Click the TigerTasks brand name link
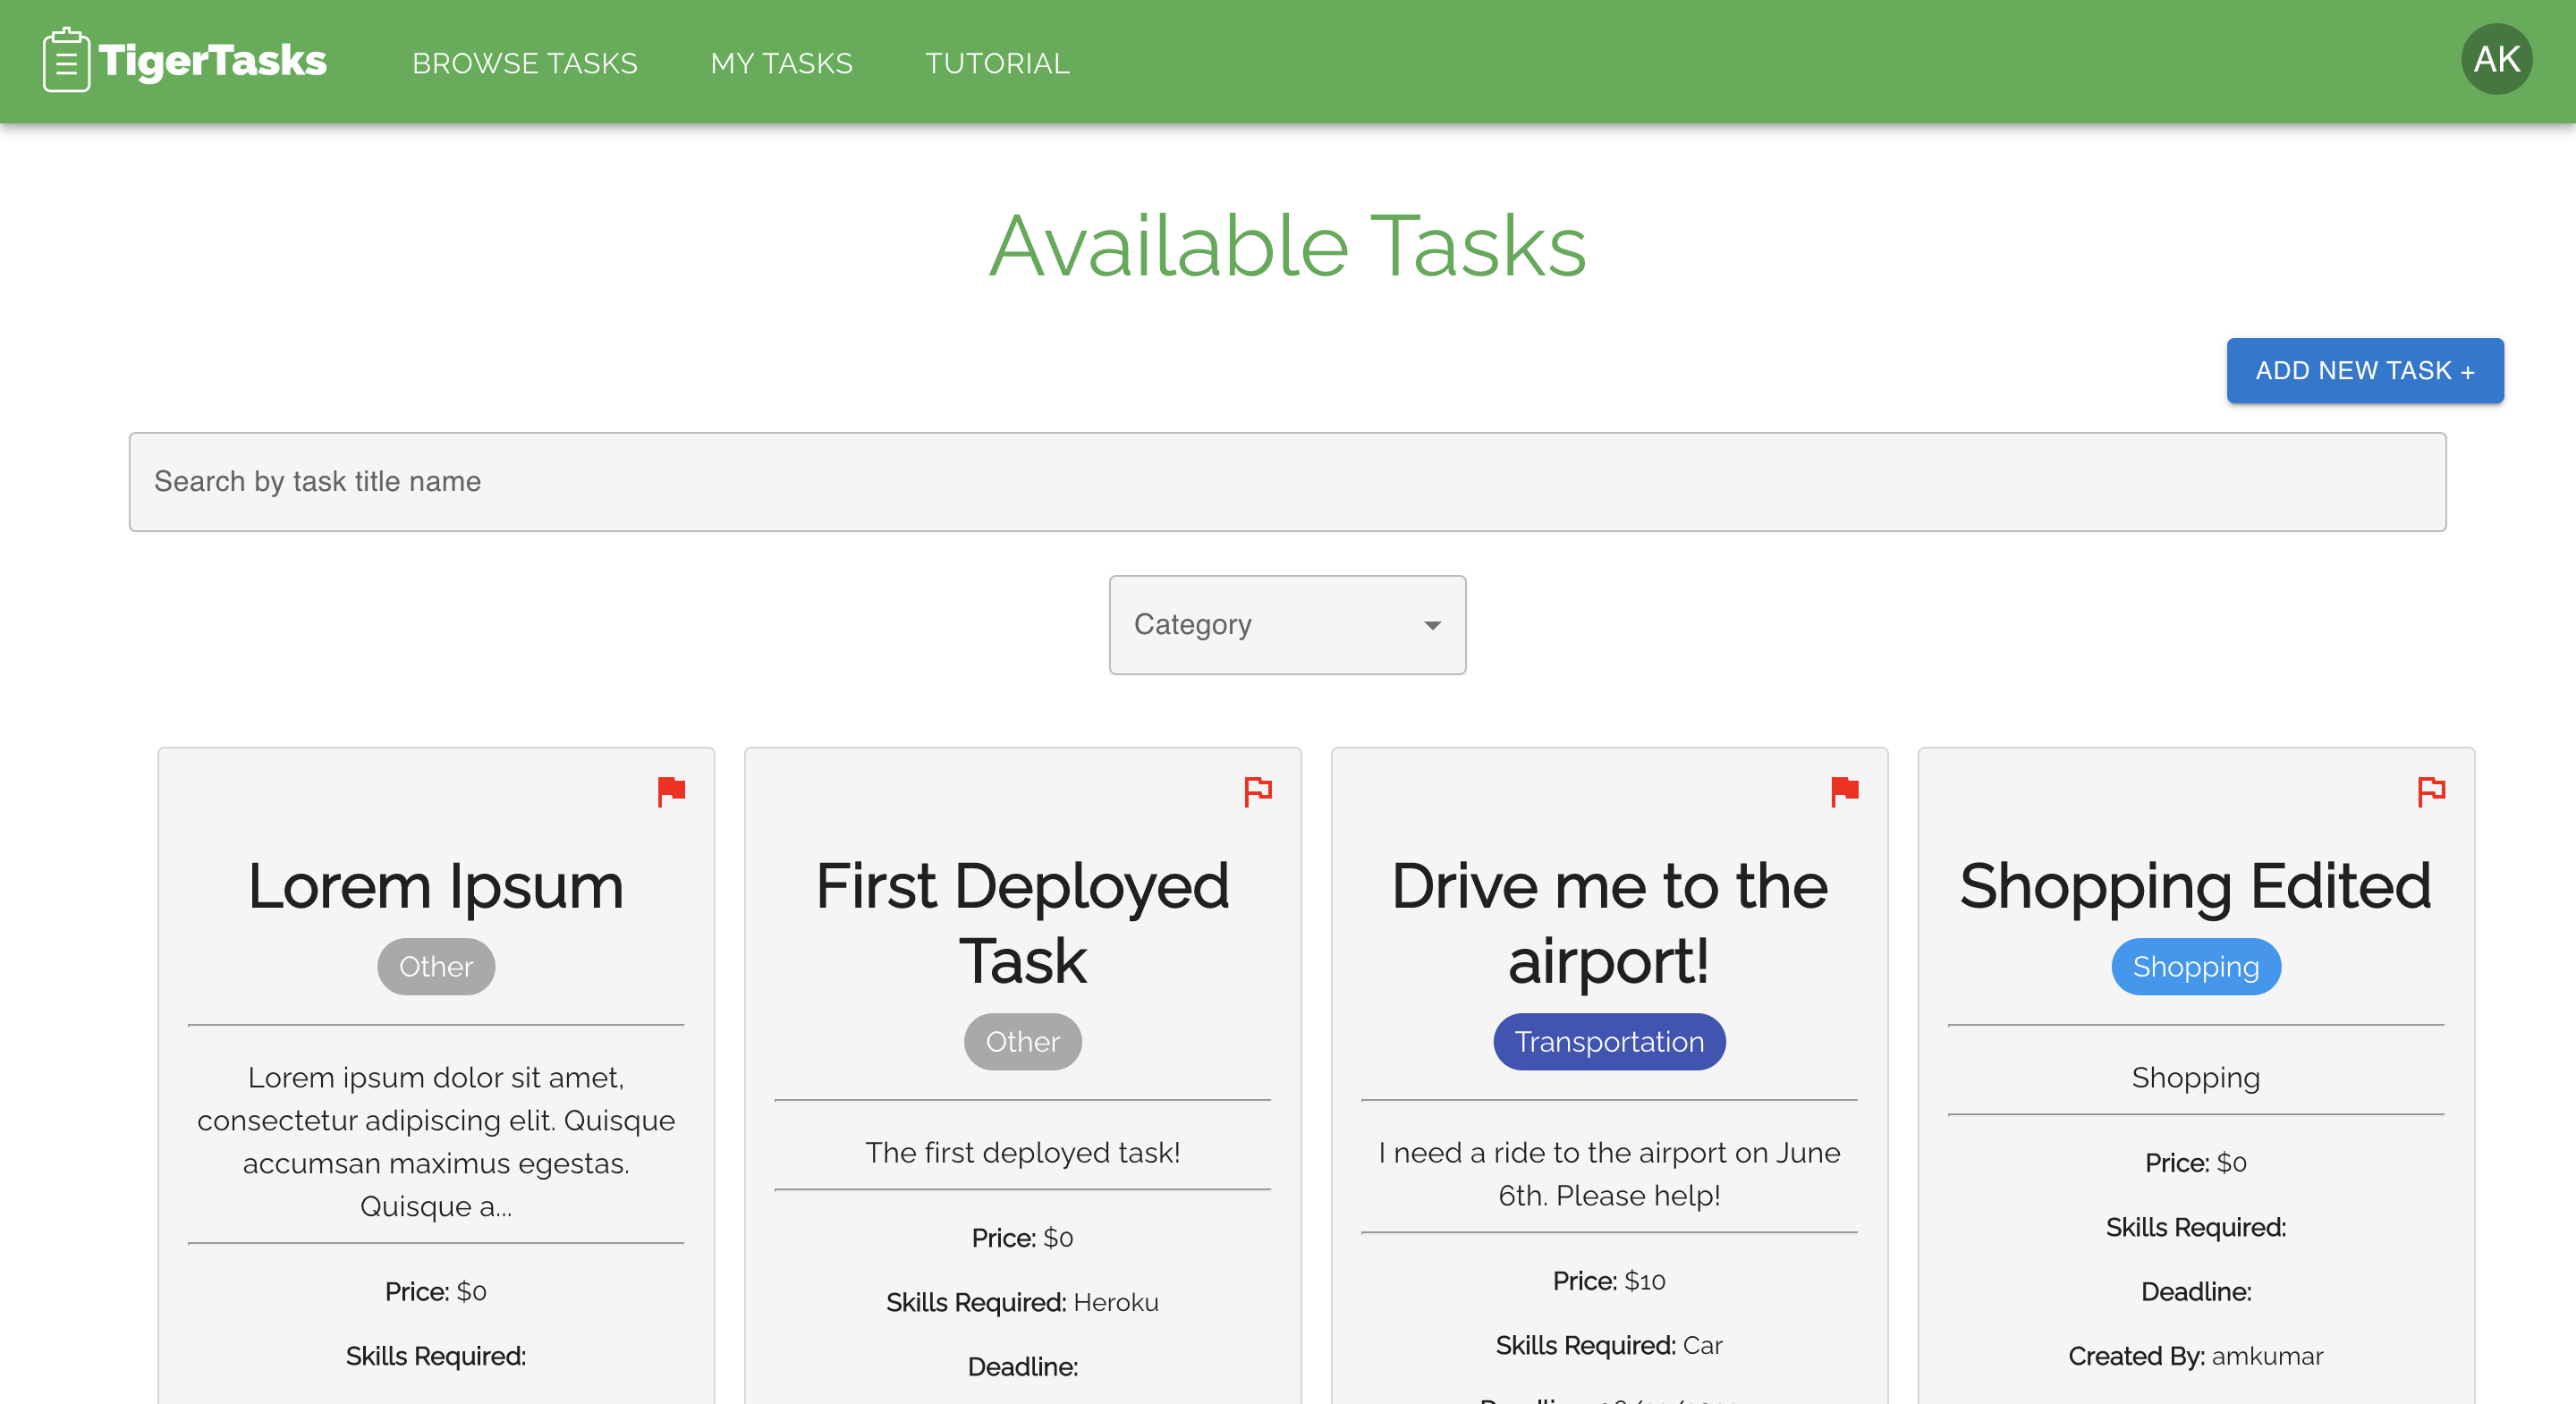This screenshot has height=1404, width=2576. 213,61
